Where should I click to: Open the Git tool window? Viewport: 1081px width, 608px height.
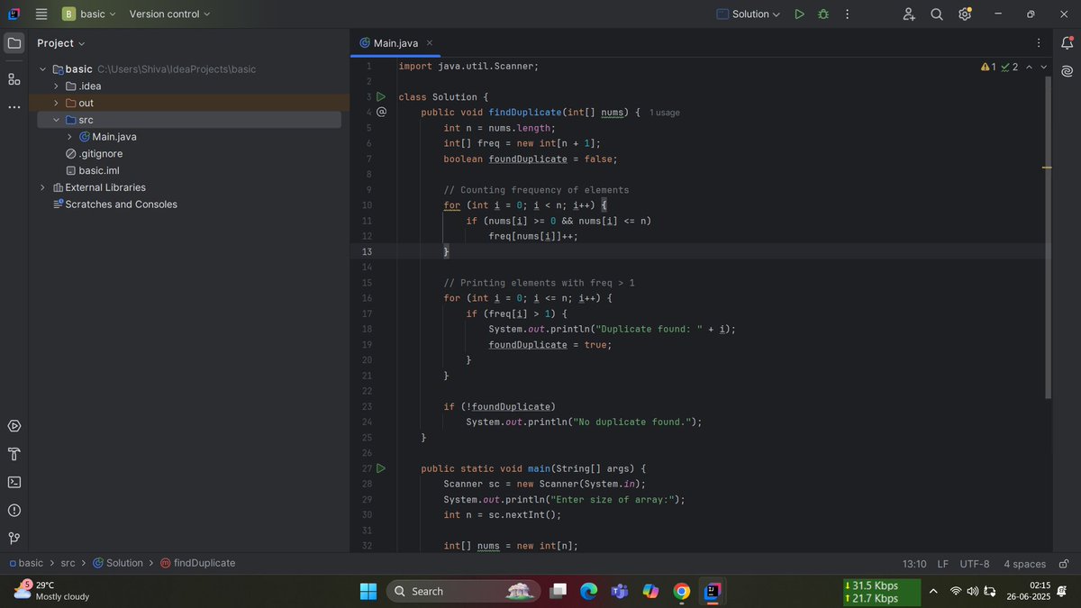[x=14, y=539]
